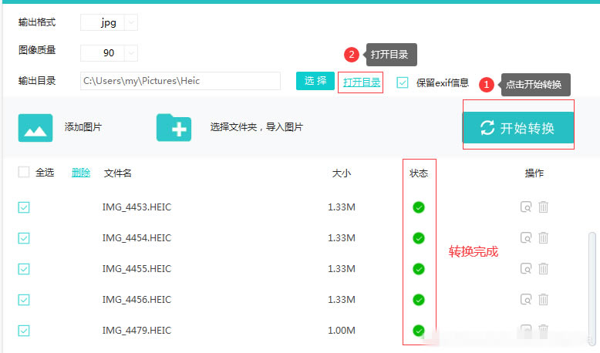Uncheck the IMG_4479.HEIC row checkbox

tap(24, 330)
